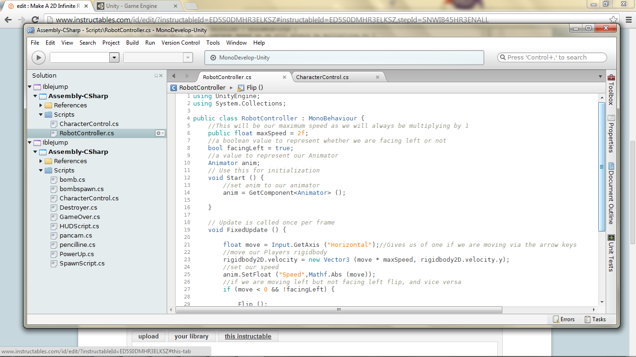
Task: Click the Version Control menu
Action: tap(181, 43)
